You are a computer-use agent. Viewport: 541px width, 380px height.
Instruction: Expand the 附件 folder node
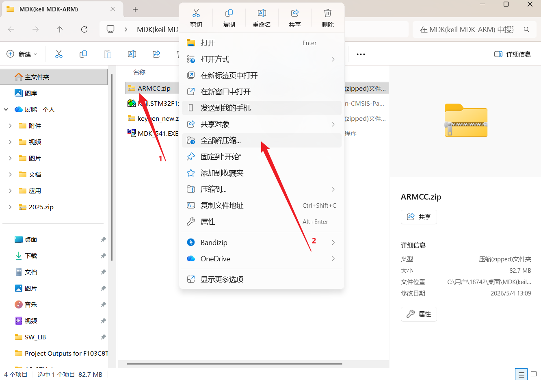coord(10,126)
